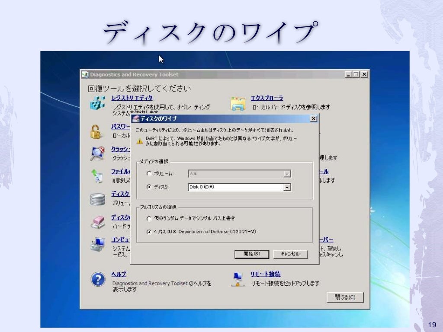Click the disabled A:¥ volume dropdown
The height and width of the screenshot is (332, 443).
click(x=240, y=174)
